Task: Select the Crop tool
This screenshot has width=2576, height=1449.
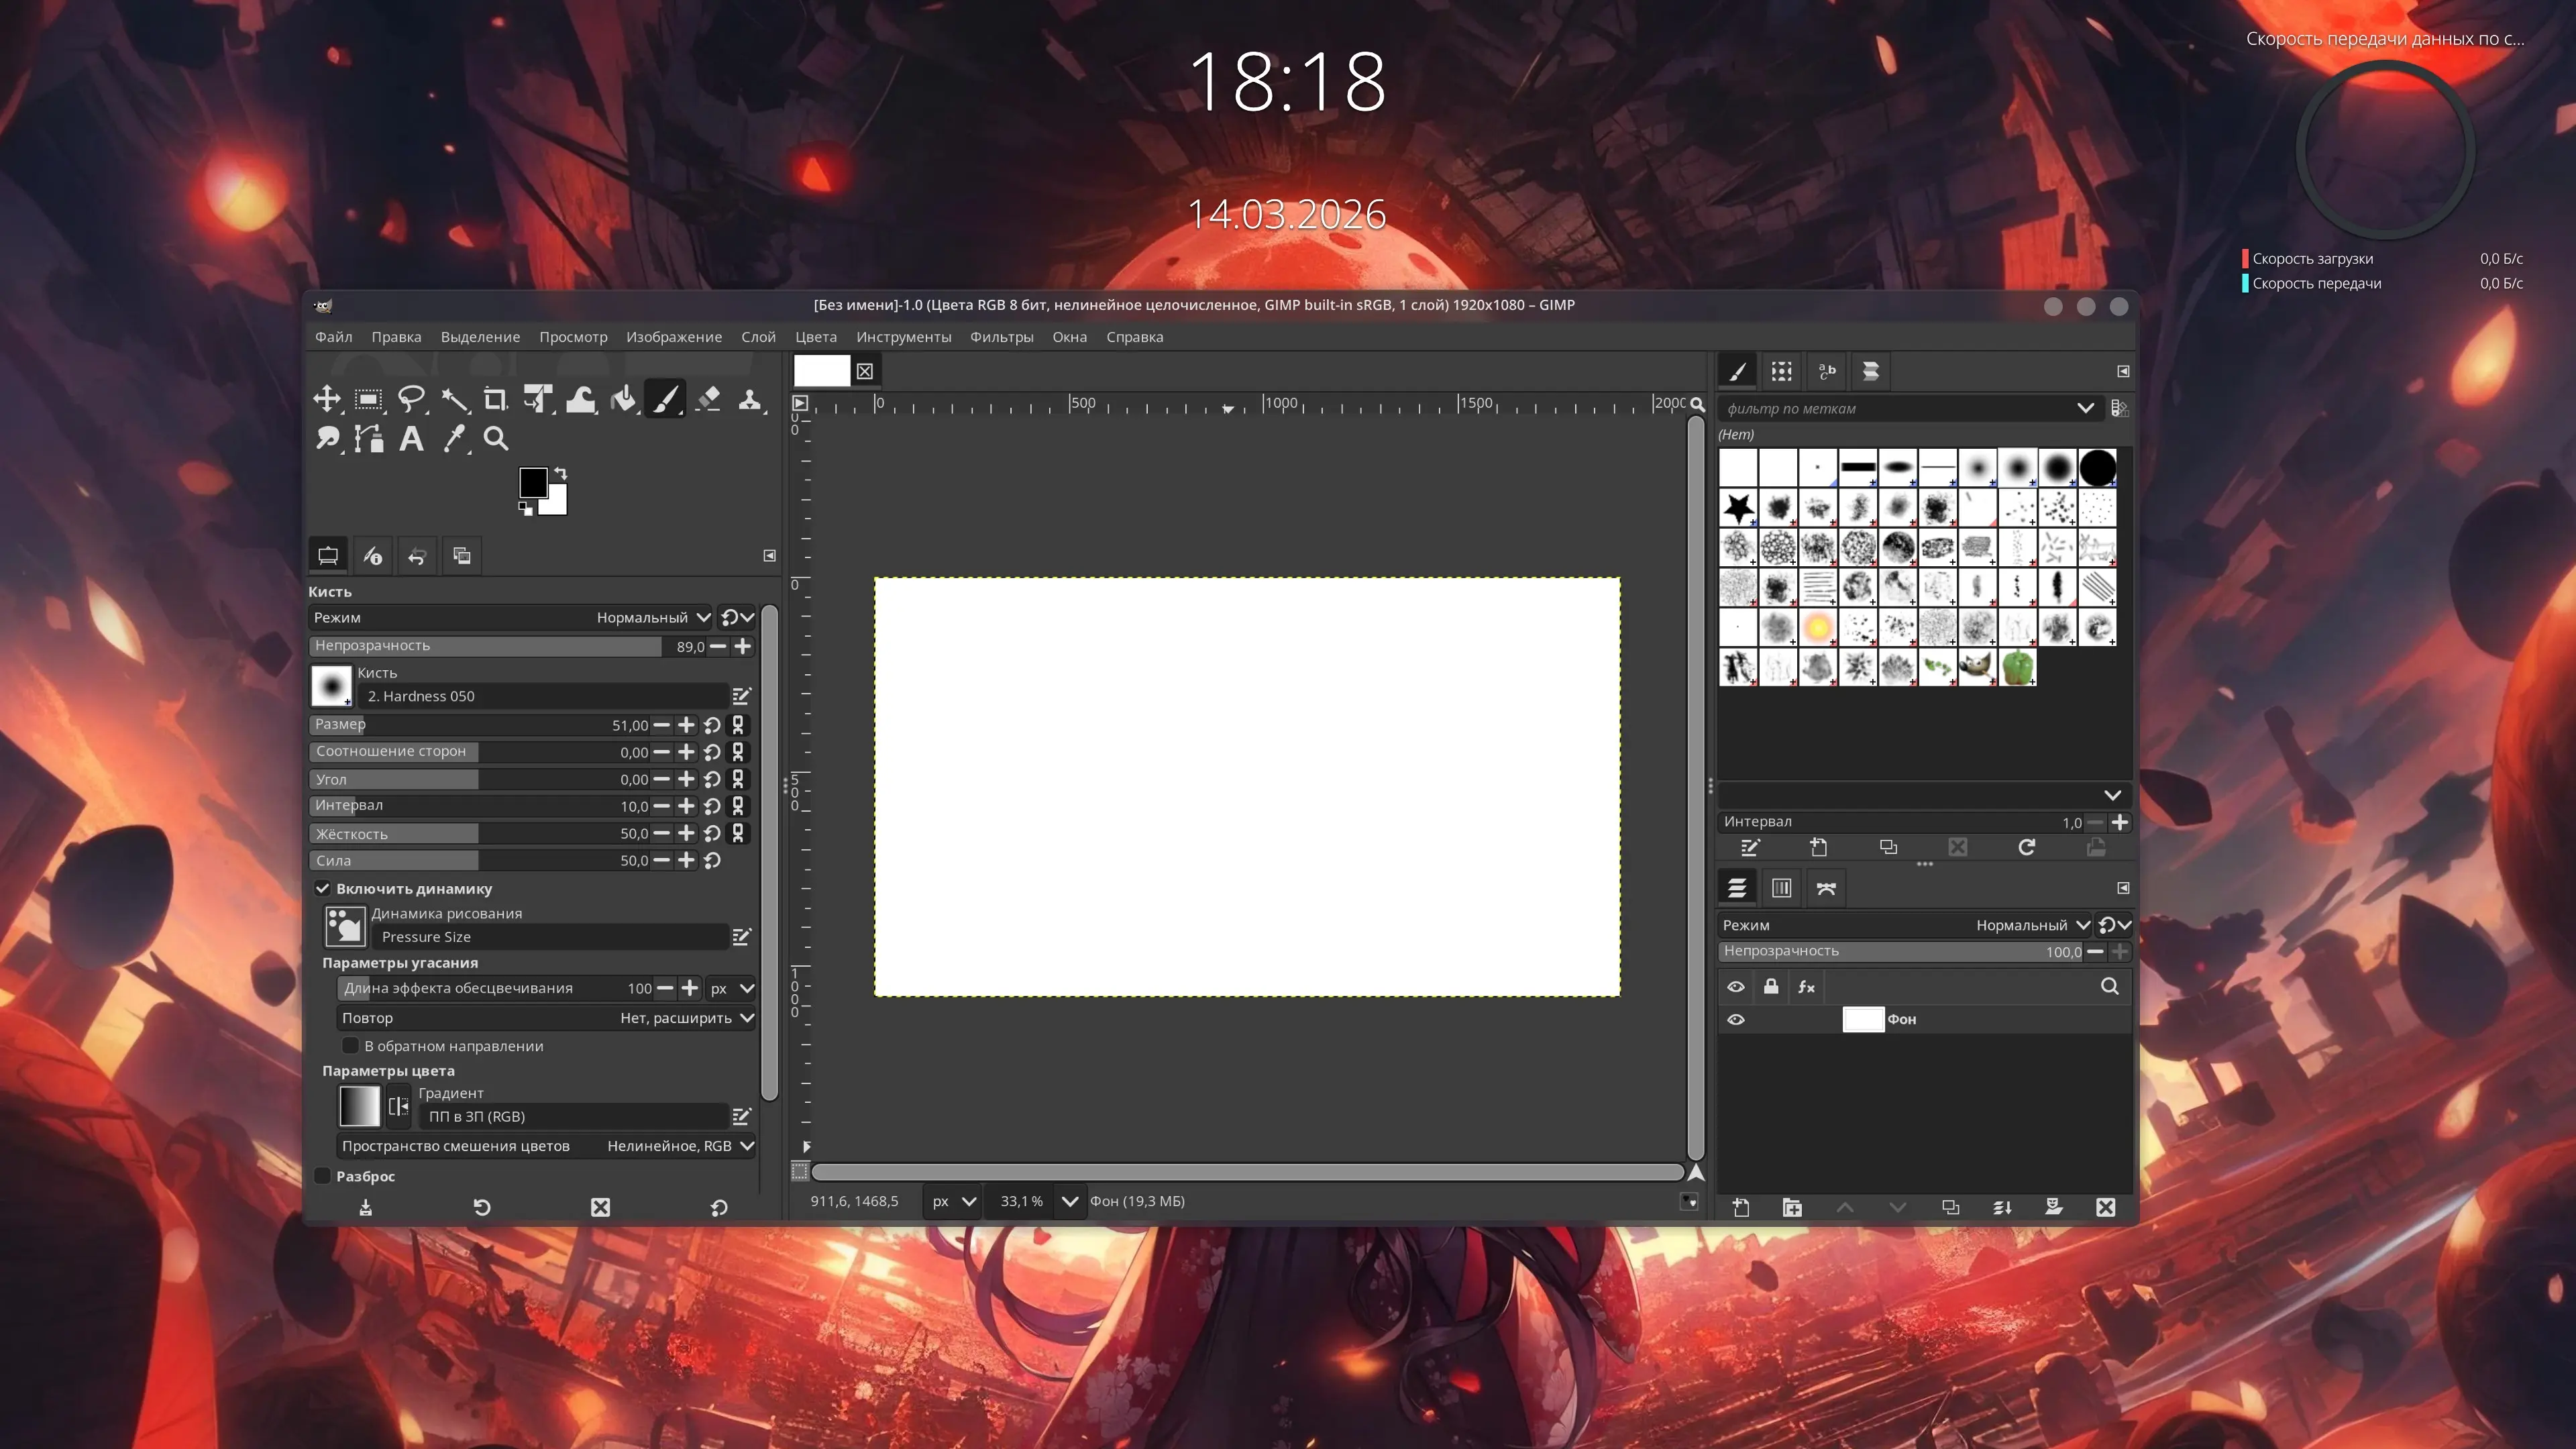Action: click(495, 400)
